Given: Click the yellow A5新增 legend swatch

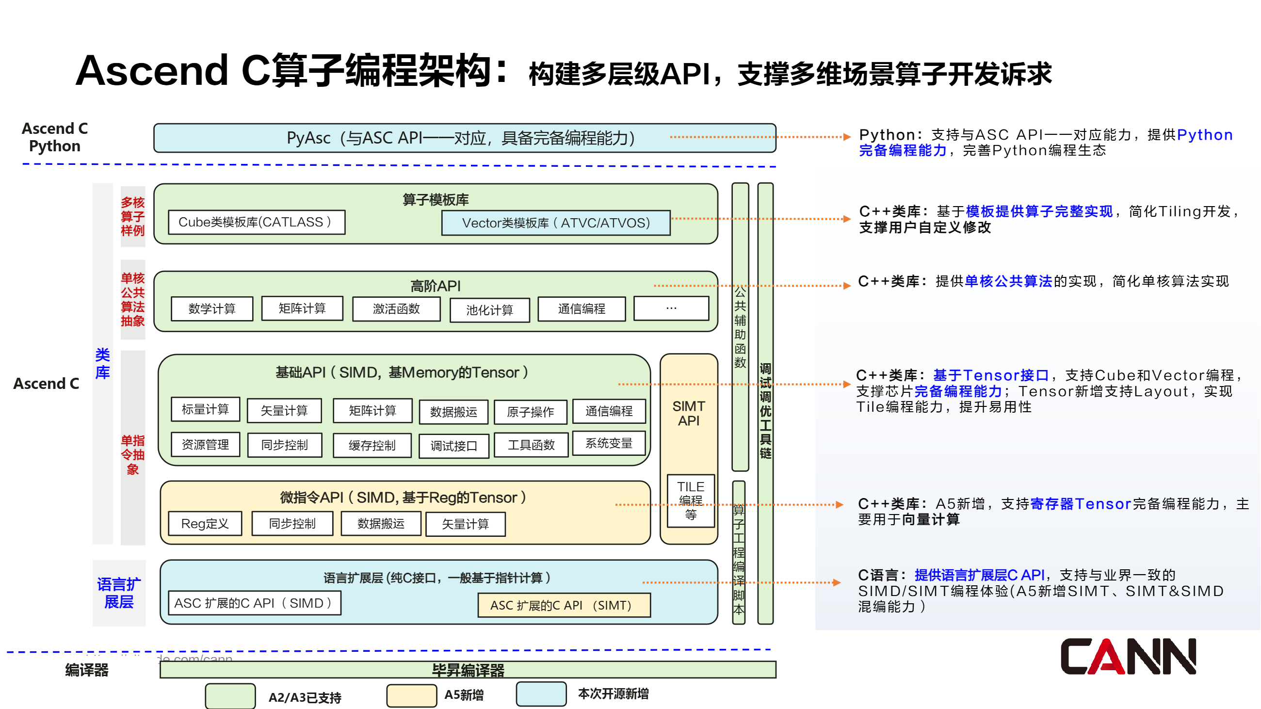Looking at the screenshot, I should [411, 695].
